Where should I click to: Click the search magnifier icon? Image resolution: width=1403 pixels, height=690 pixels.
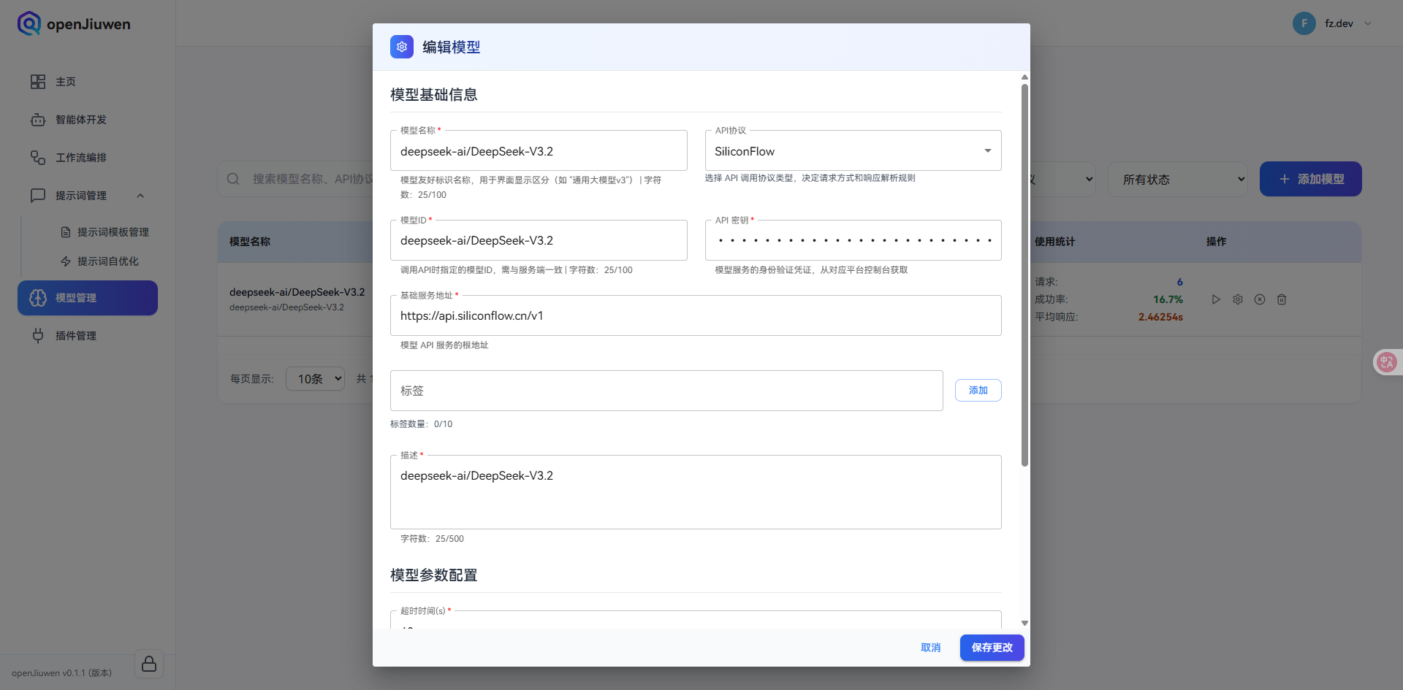pyautogui.click(x=233, y=179)
